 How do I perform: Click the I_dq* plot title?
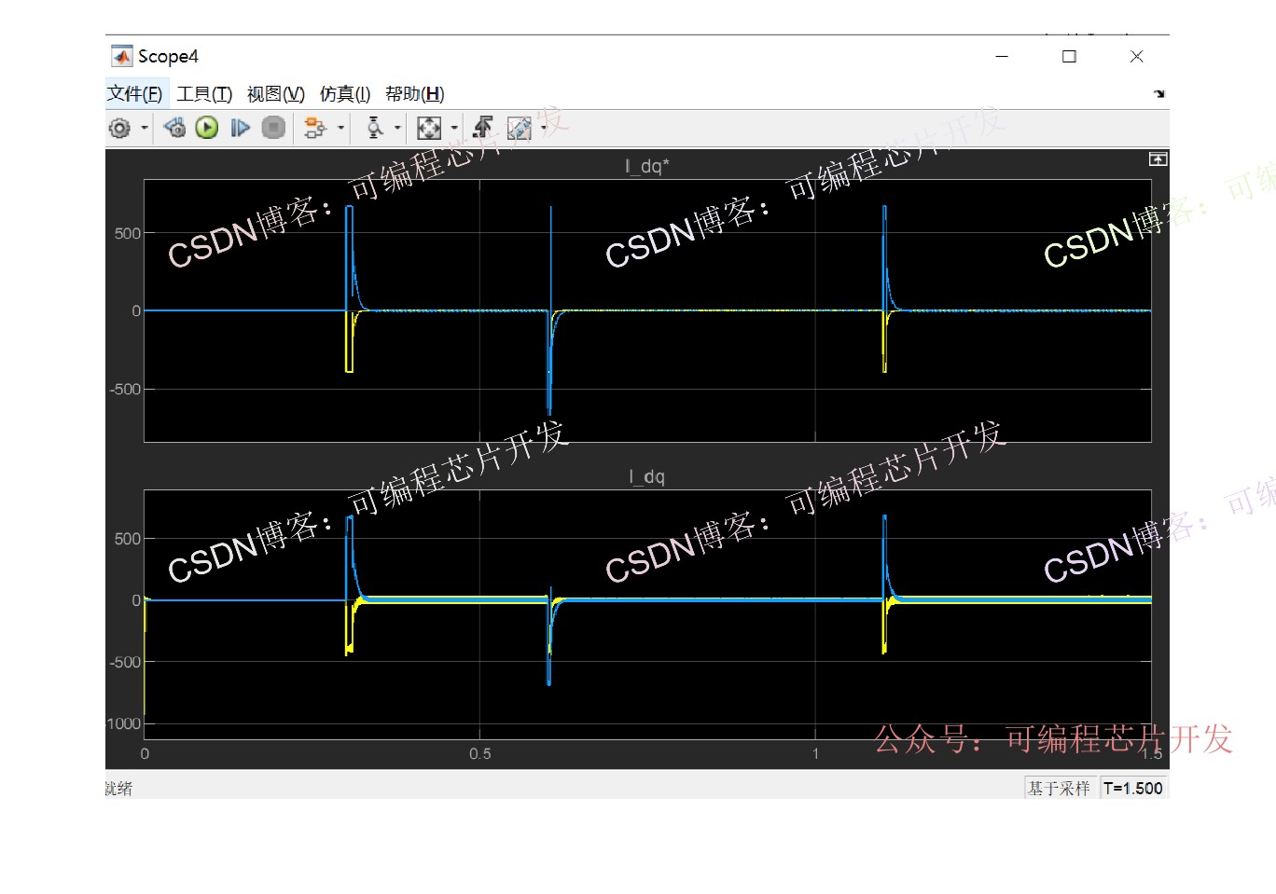point(647,166)
